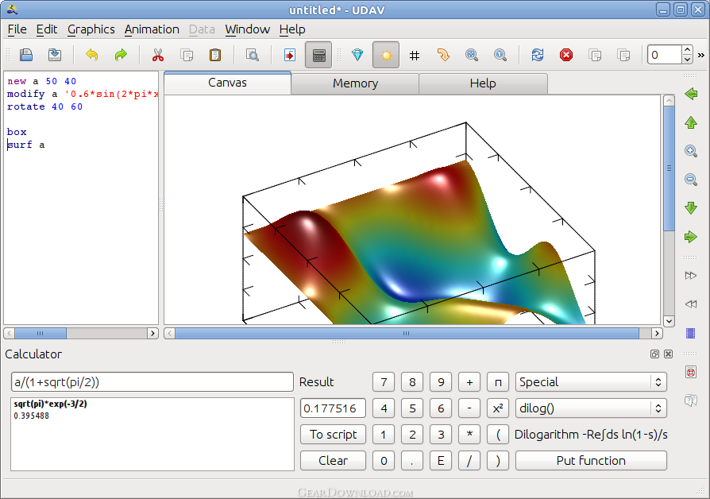Image resolution: width=710 pixels, height=499 pixels.
Task: Click the pi symbol calculator key
Action: 498,382
